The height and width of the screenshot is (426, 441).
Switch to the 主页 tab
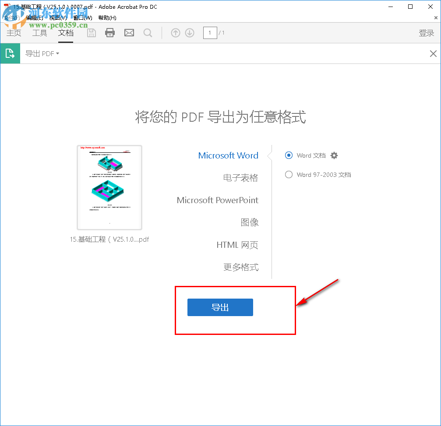coord(14,32)
